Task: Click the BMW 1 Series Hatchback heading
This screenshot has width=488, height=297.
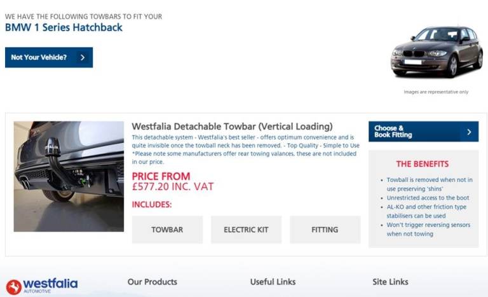Action: point(64,27)
